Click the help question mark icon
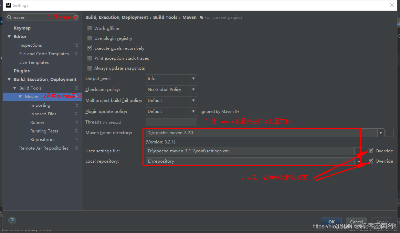Image resolution: width=400 pixels, height=233 pixels. tap(12, 220)
